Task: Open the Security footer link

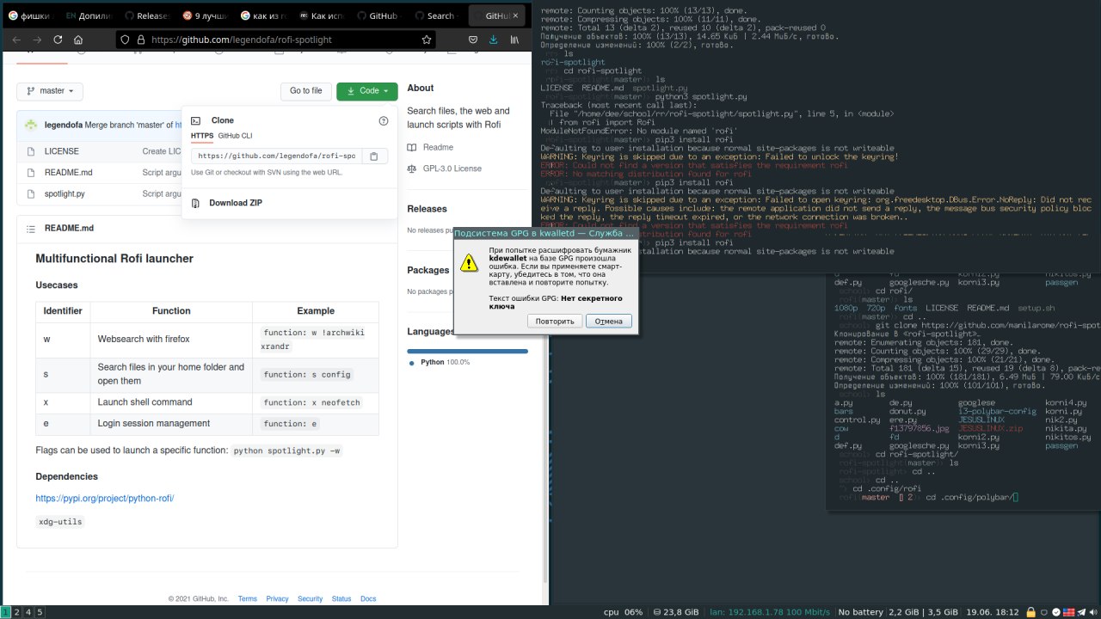Action: click(310, 598)
